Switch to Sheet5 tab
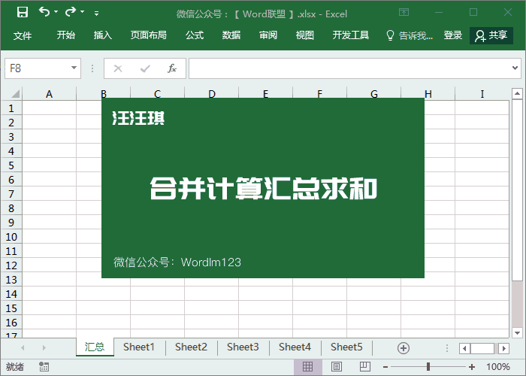The image size is (526, 376). (346, 347)
